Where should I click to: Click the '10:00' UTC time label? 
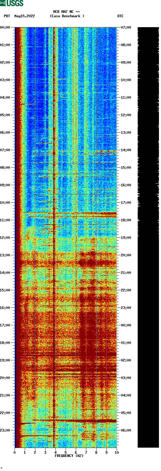click(x=126, y=80)
